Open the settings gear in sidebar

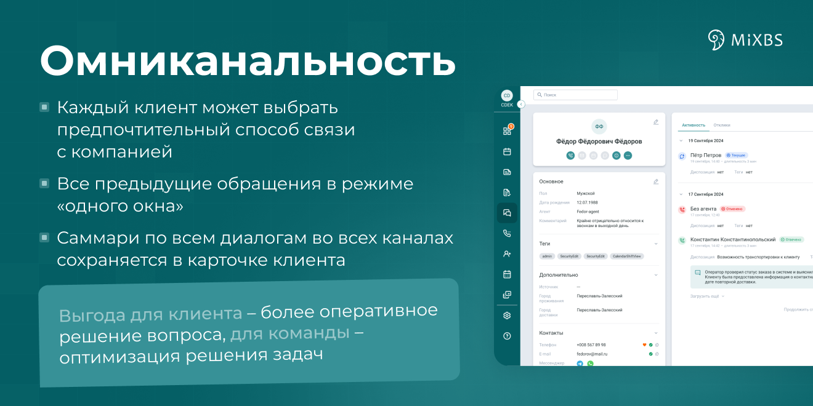pos(507,316)
